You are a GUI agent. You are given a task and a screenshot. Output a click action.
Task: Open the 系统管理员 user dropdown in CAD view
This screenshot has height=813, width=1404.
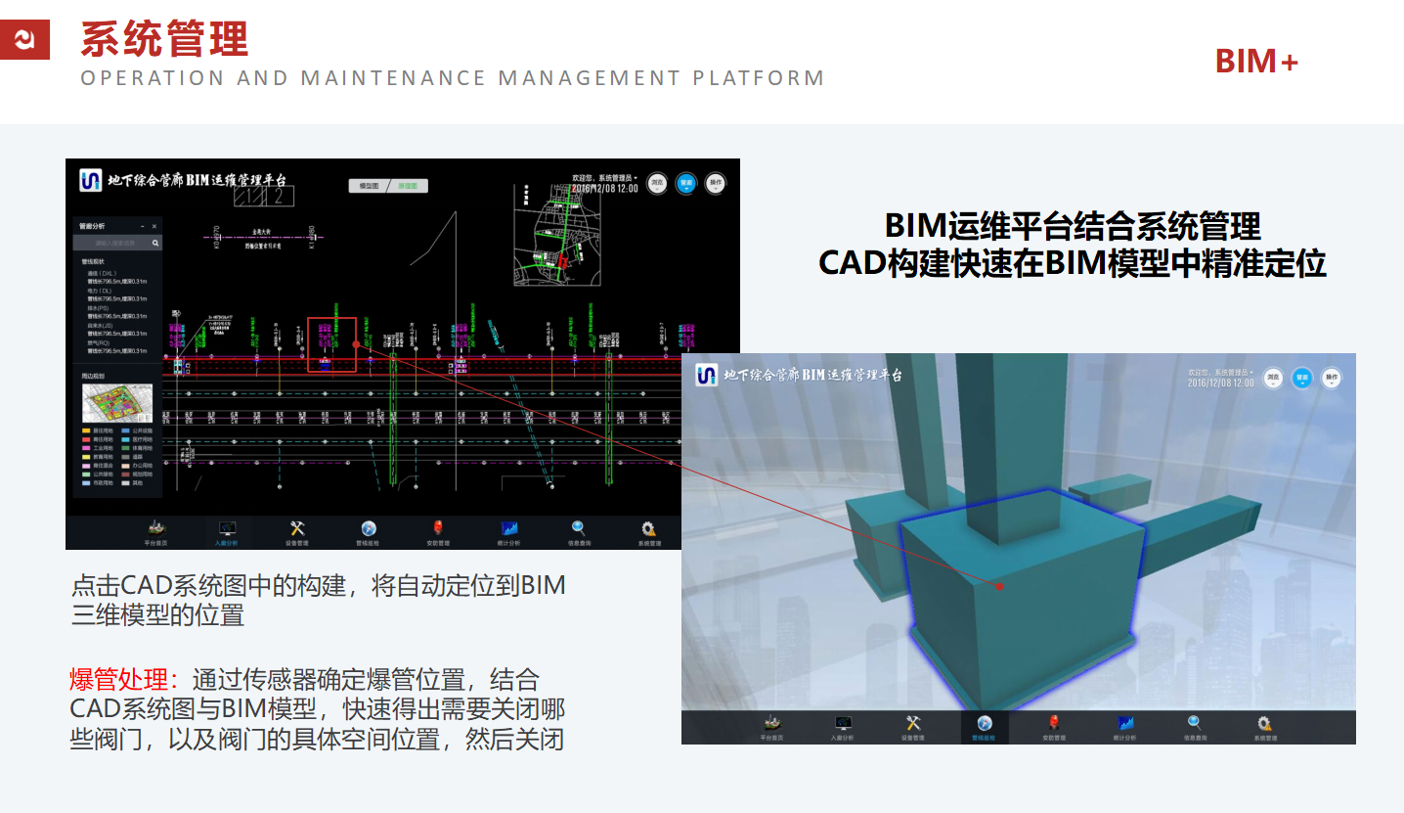tap(605, 178)
